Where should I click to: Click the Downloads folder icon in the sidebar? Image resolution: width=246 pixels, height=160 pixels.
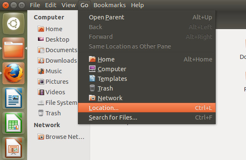click(41, 61)
